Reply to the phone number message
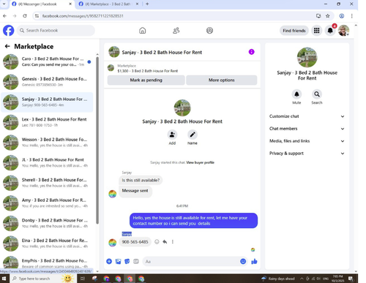This screenshot has width=366, height=283. click(165, 242)
